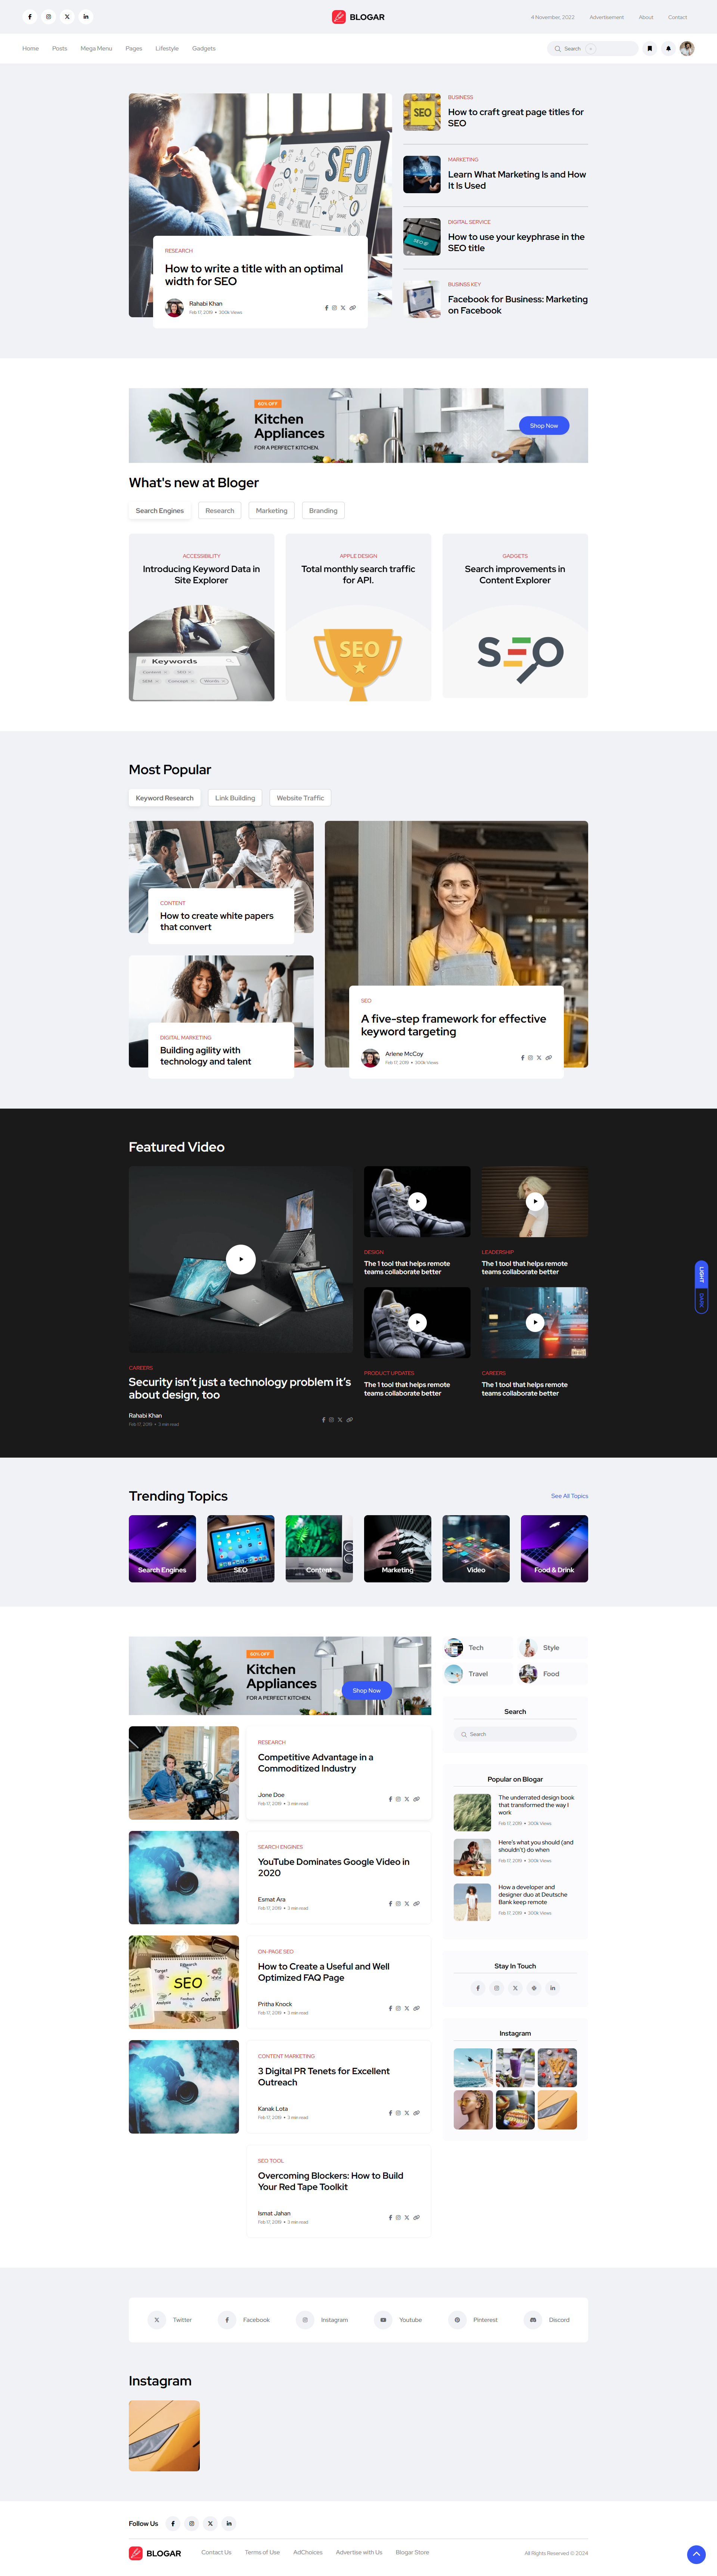Open See All Topics link
The width and height of the screenshot is (717, 2576).
click(569, 1496)
